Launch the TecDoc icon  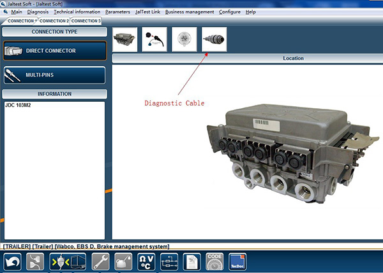coord(237,262)
